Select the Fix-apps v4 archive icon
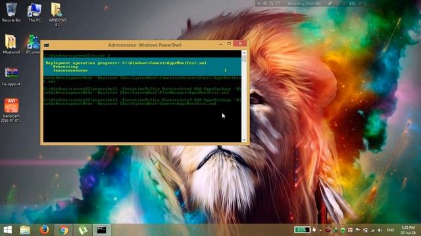This screenshot has width=421, height=236. tap(11, 76)
